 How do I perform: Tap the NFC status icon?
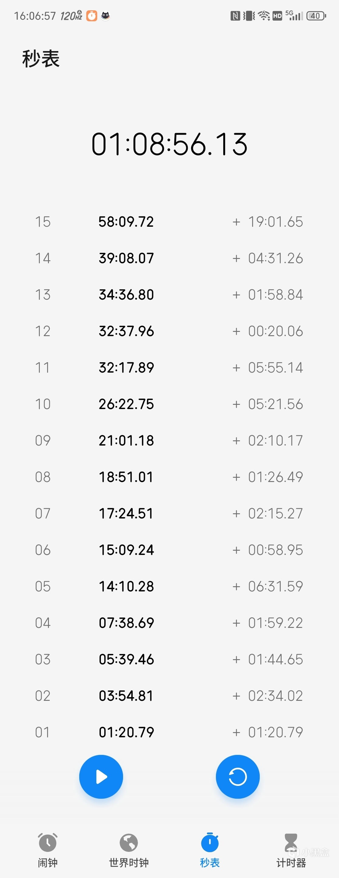tap(235, 16)
